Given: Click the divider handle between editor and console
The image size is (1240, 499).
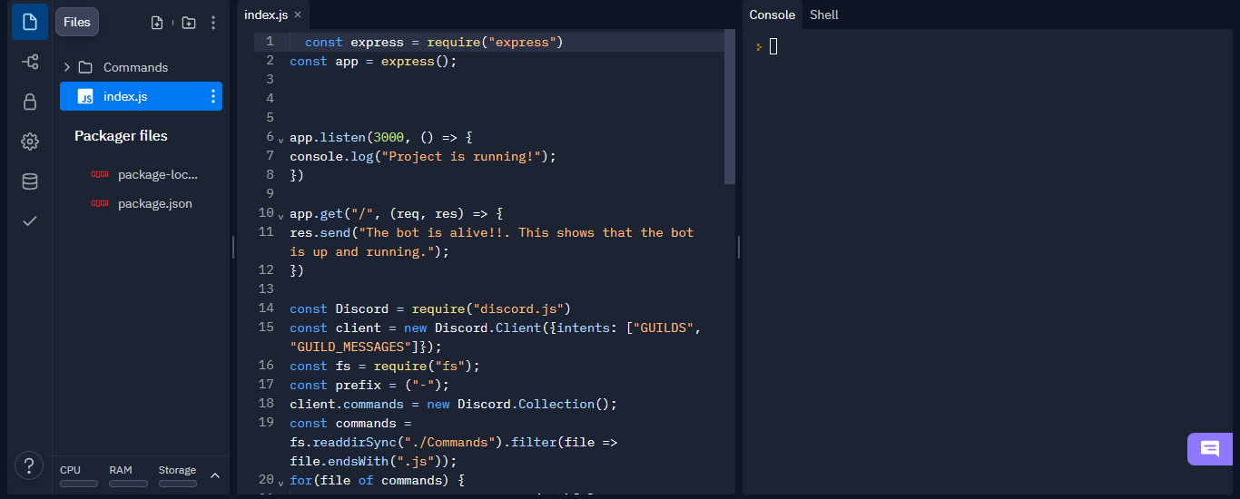Looking at the screenshot, I should tap(738, 247).
